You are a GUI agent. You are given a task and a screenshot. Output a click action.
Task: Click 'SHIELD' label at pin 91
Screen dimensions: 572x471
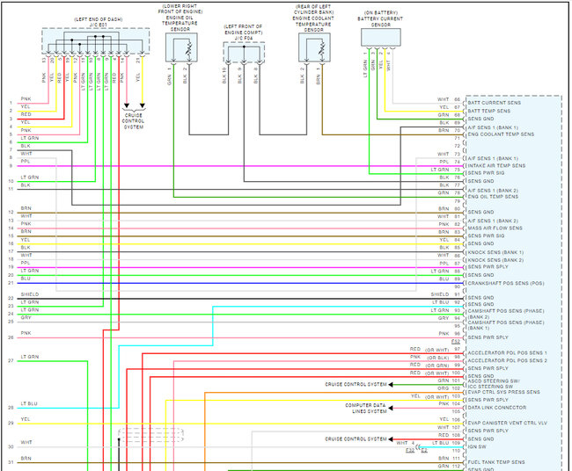(440, 294)
